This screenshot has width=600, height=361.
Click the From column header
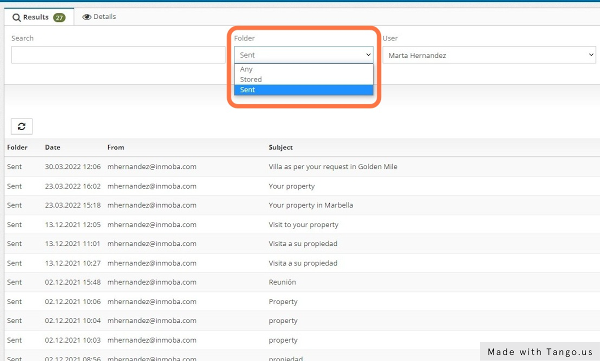click(x=115, y=147)
